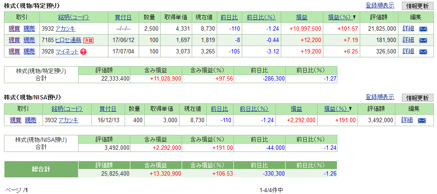Open 詳細 for ヒロセ通商 row
The height and width of the screenshot is (194, 437).
[x=408, y=40]
